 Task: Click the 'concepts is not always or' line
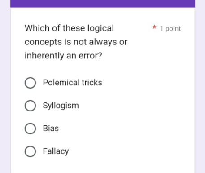point(76,42)
